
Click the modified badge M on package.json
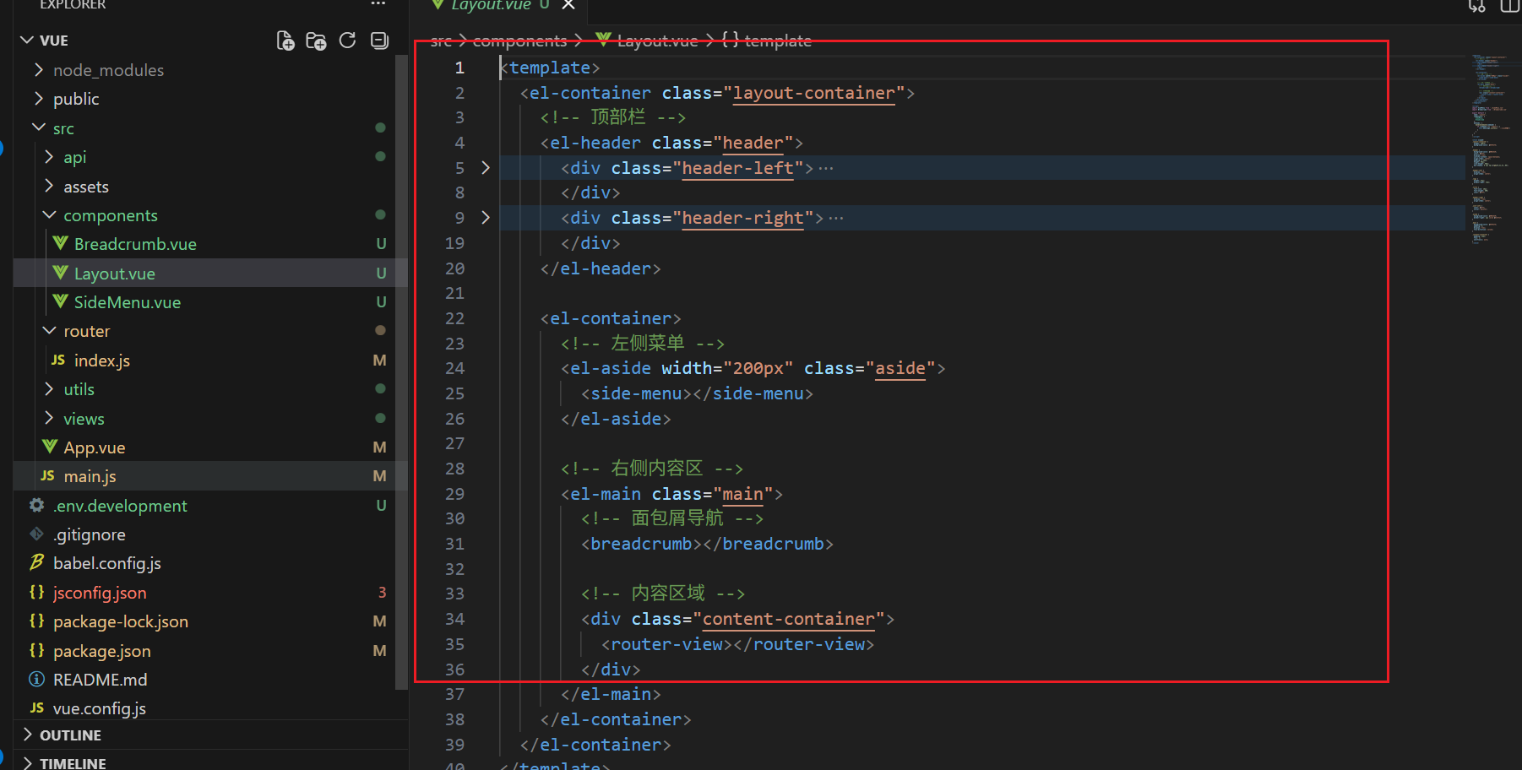click(x=380, y=650)
